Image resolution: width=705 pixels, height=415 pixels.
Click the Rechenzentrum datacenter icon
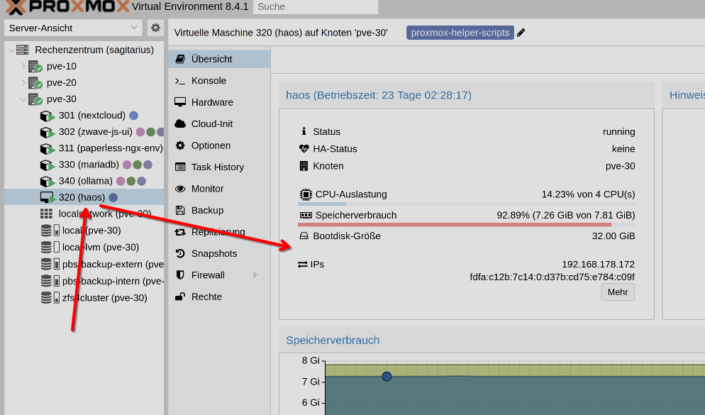point(23,50)
